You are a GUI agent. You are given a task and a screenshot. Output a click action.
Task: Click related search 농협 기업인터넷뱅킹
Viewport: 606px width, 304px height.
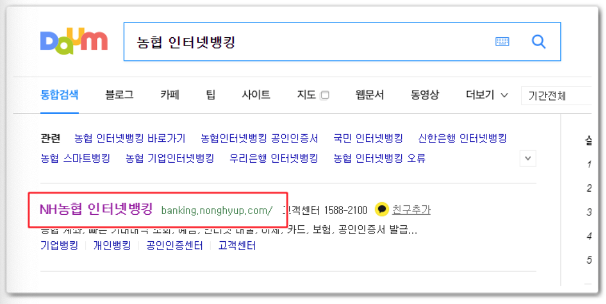pos(170,159)
